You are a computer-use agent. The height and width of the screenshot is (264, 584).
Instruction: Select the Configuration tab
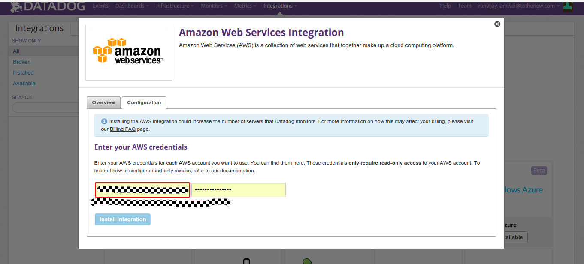144,102
